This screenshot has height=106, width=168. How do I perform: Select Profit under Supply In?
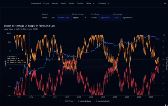coord(45,18)
